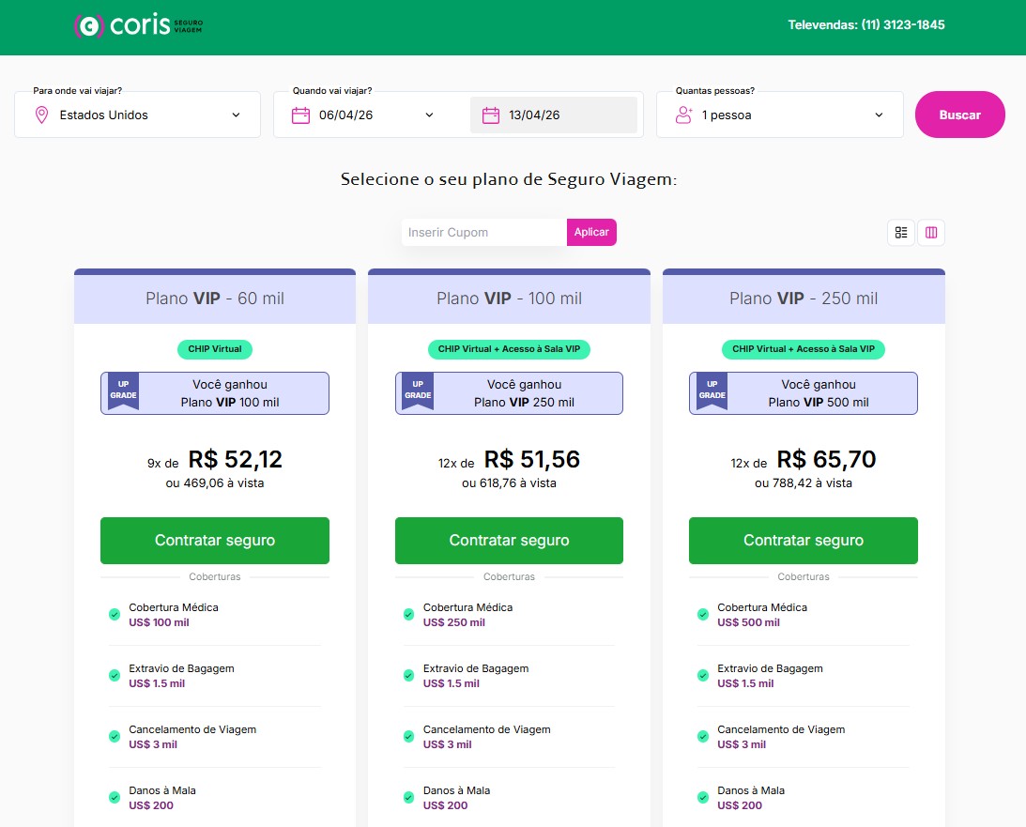The image size is (1026, 827).
Task: Open the Estados Unidos destination dropdown
Action: (137, 115)
